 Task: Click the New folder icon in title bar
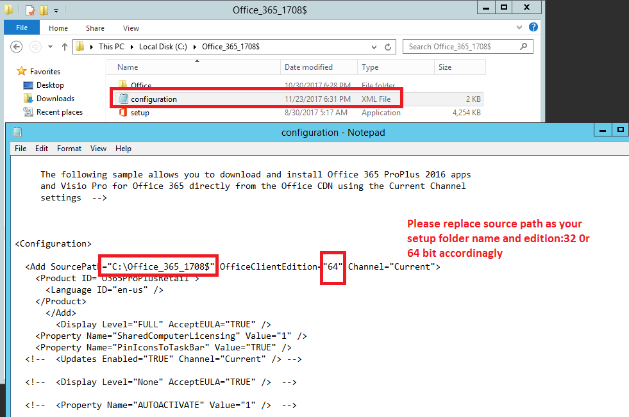(x=44, y=10)
